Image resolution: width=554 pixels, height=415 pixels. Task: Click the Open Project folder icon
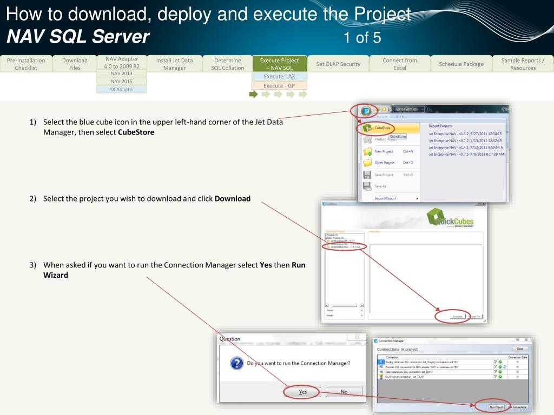pos(367,163)
